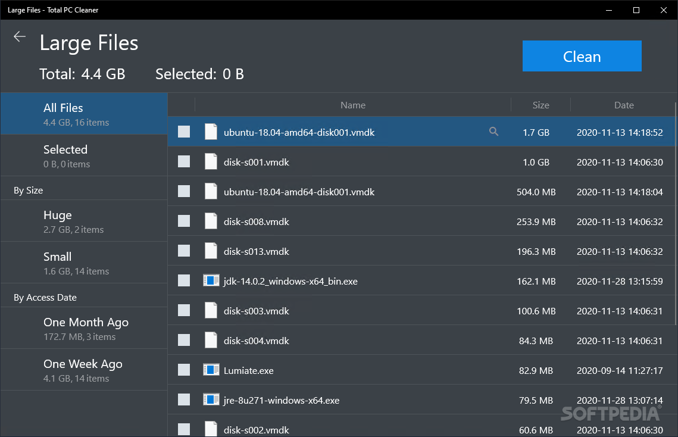Tick the jre-8u271-windows-x64.exe checkbox
Screen dimensions: 678x437
(x=184, y=400)
